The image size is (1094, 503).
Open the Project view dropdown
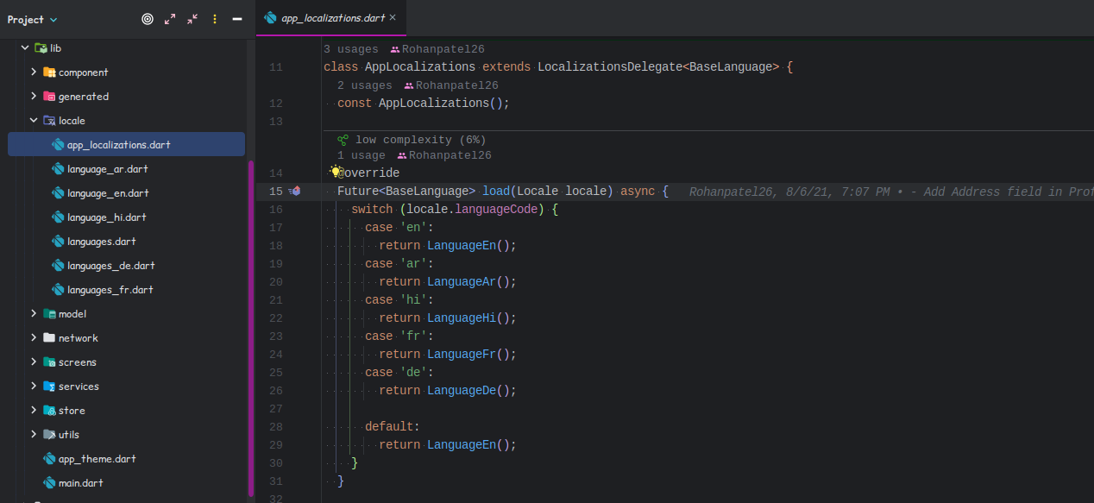33,19
